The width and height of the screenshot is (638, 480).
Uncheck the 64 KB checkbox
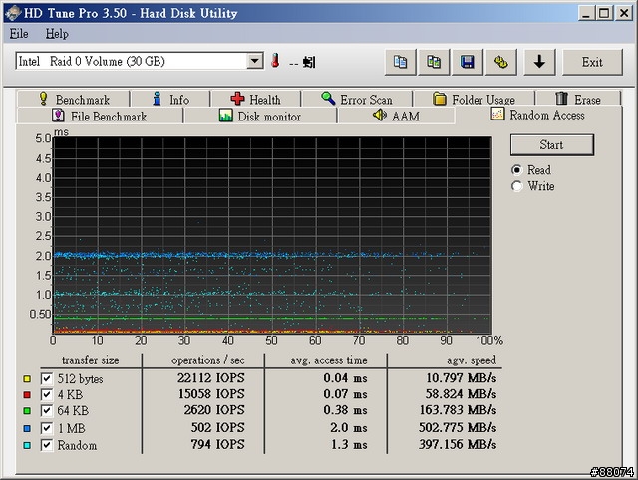point(47,411)
